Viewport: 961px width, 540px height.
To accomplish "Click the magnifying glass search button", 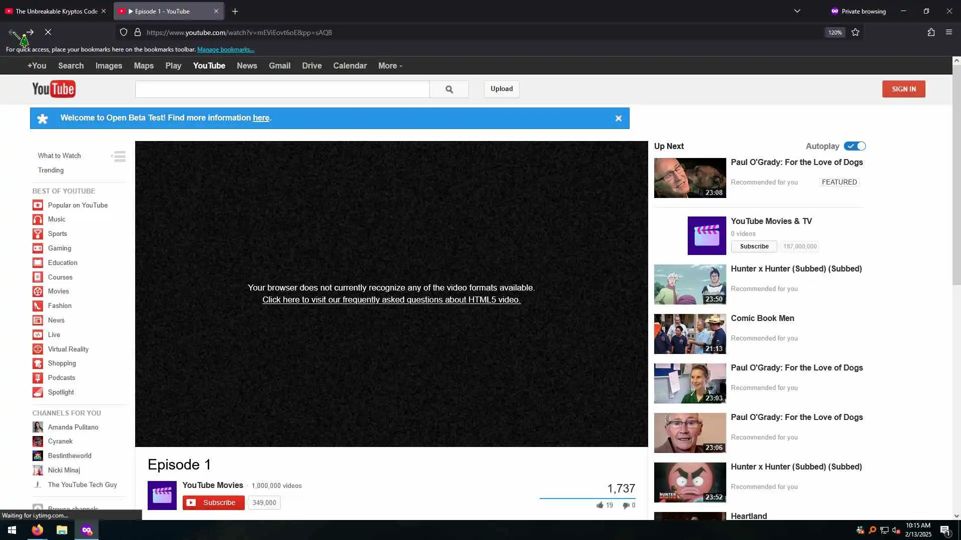I will coord(449,89).
